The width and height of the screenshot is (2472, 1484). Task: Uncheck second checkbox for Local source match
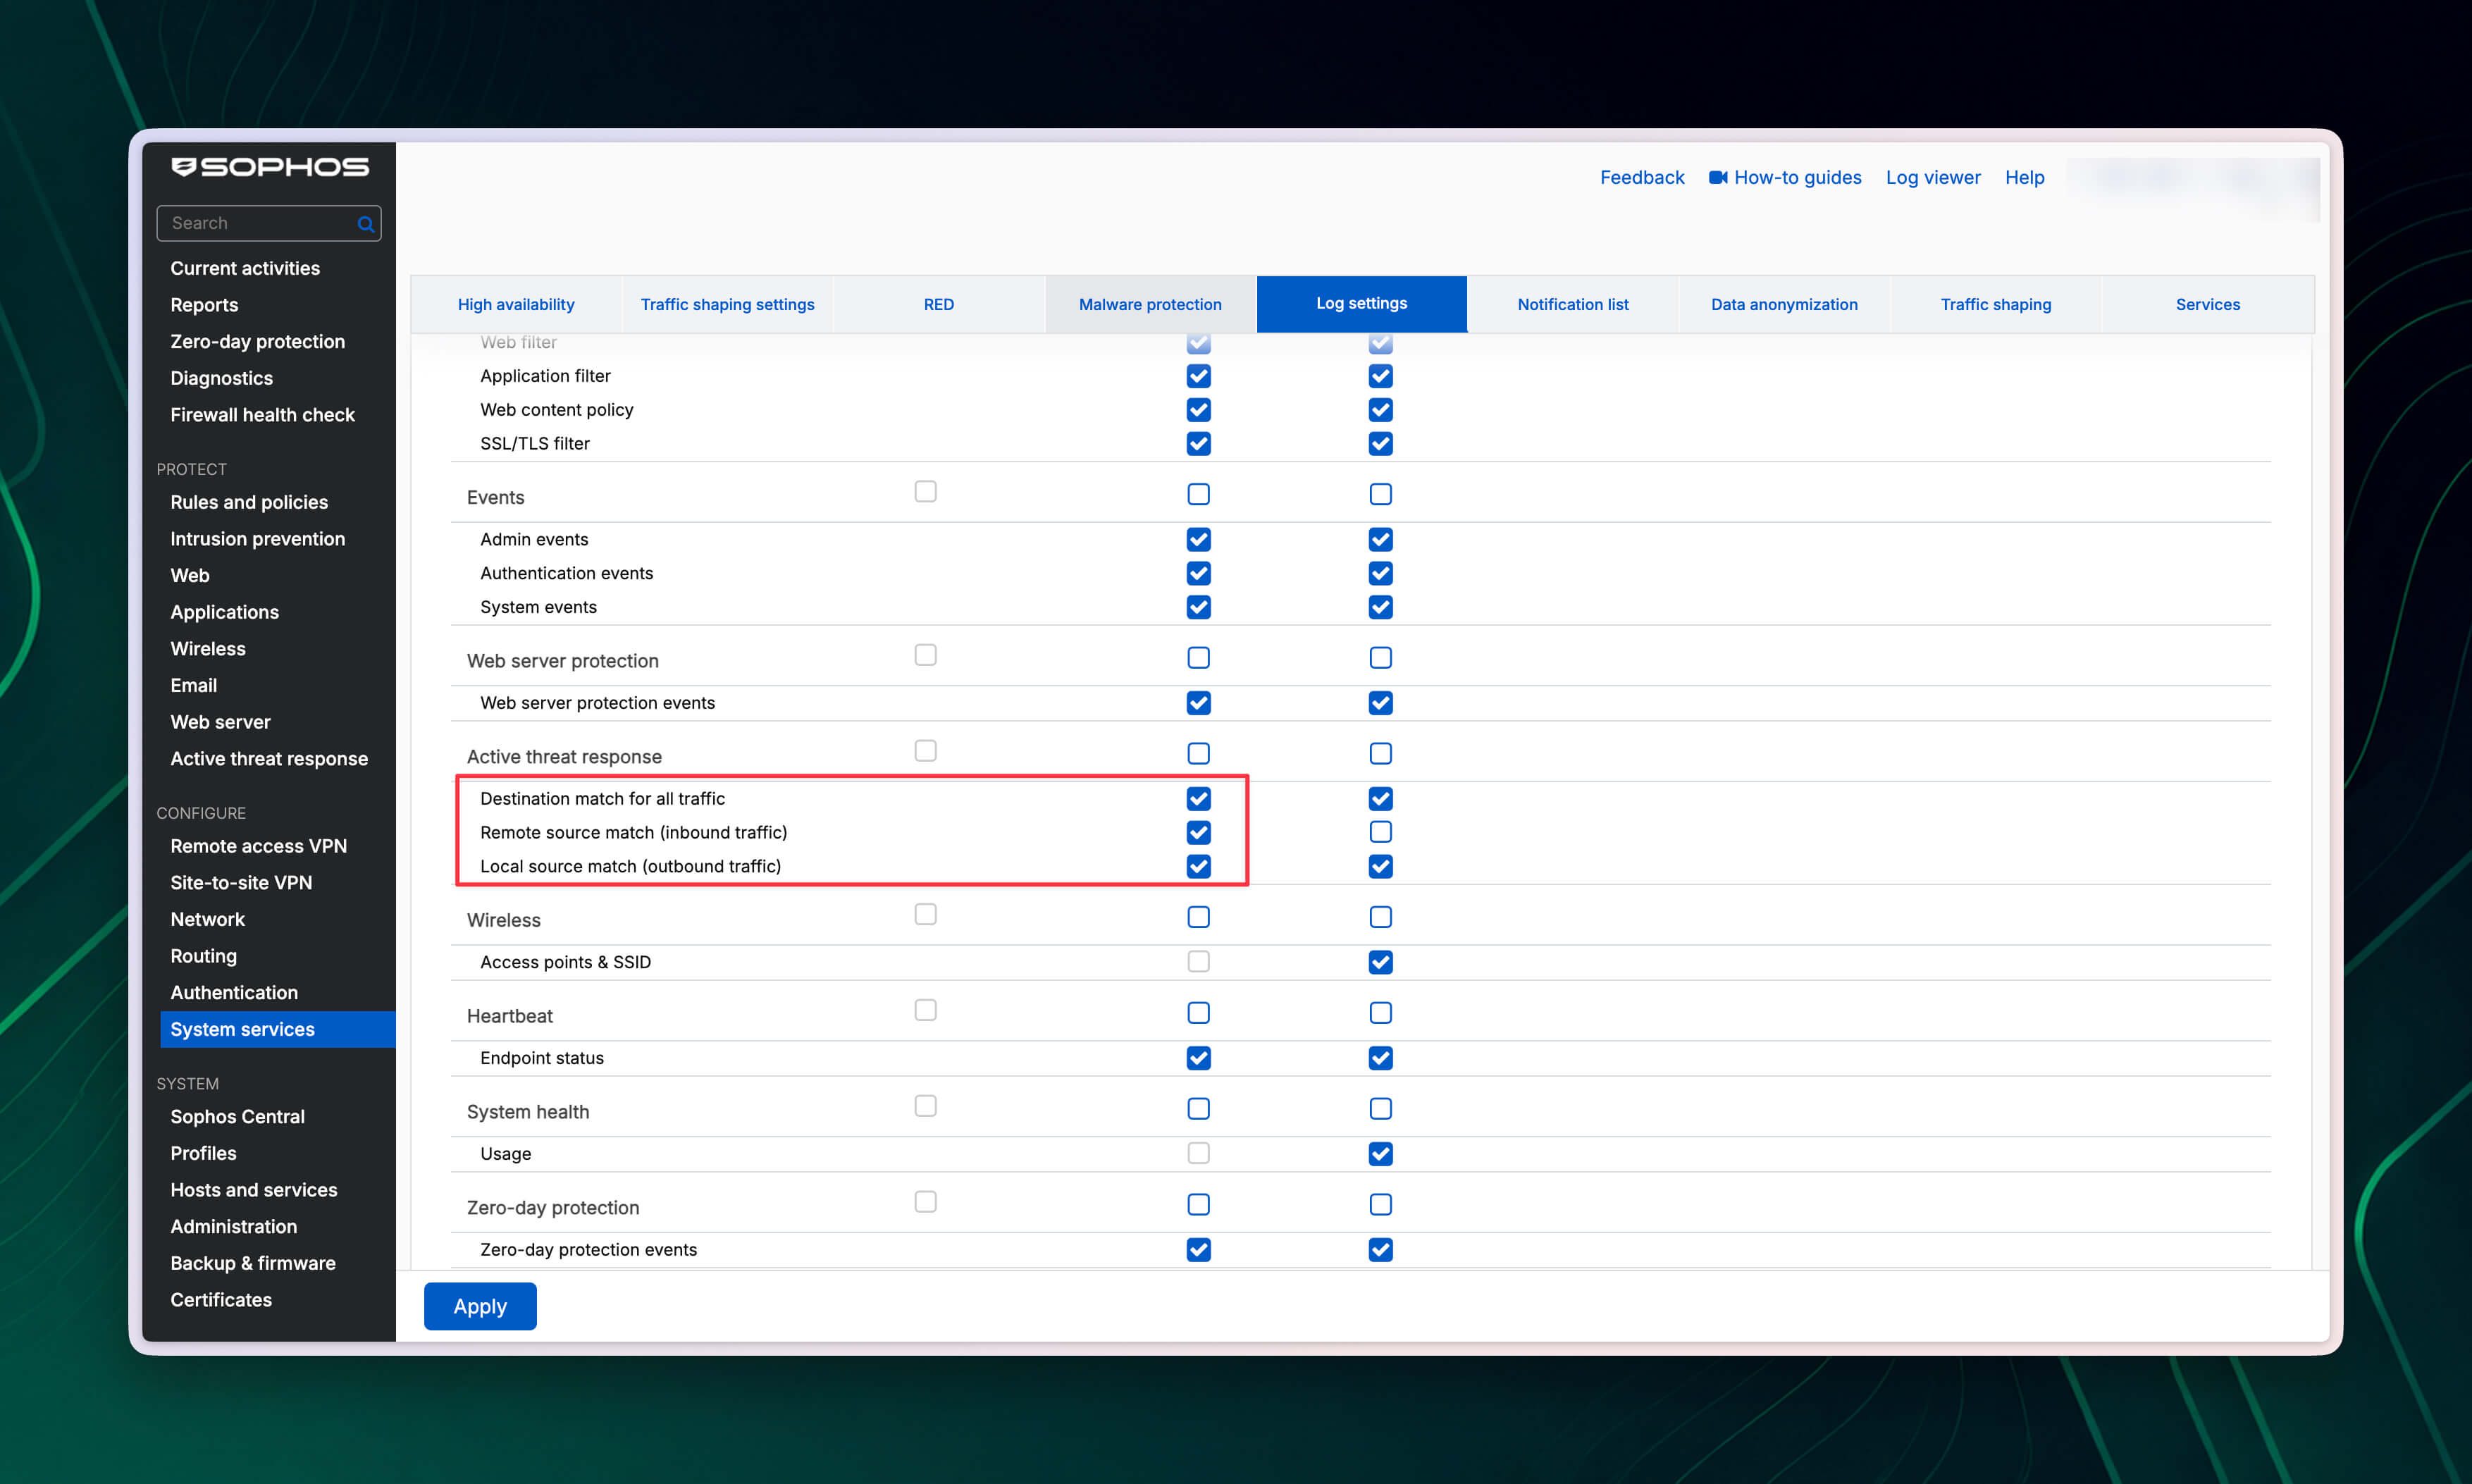click(x=1381, y=866)
